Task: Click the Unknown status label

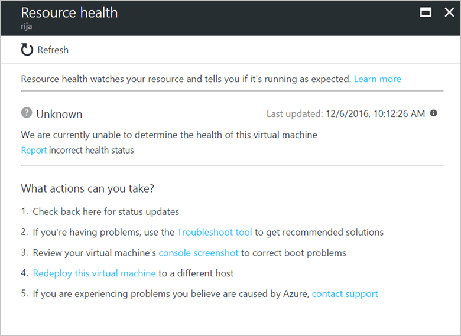Action: pos(59,114)
